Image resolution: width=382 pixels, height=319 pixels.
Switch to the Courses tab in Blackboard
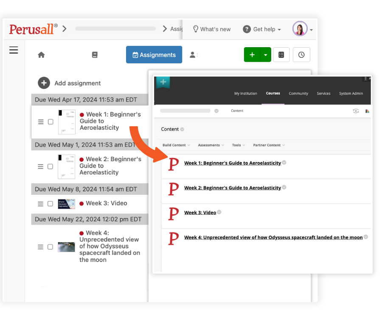[273, 93]
